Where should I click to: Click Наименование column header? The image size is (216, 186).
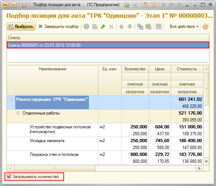(52, 80)
